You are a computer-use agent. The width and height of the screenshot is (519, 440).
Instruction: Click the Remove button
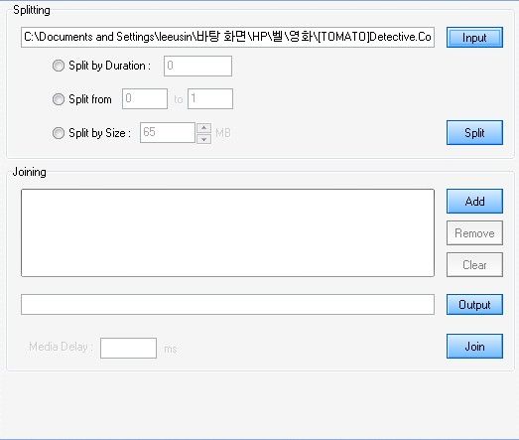point(474,233)
